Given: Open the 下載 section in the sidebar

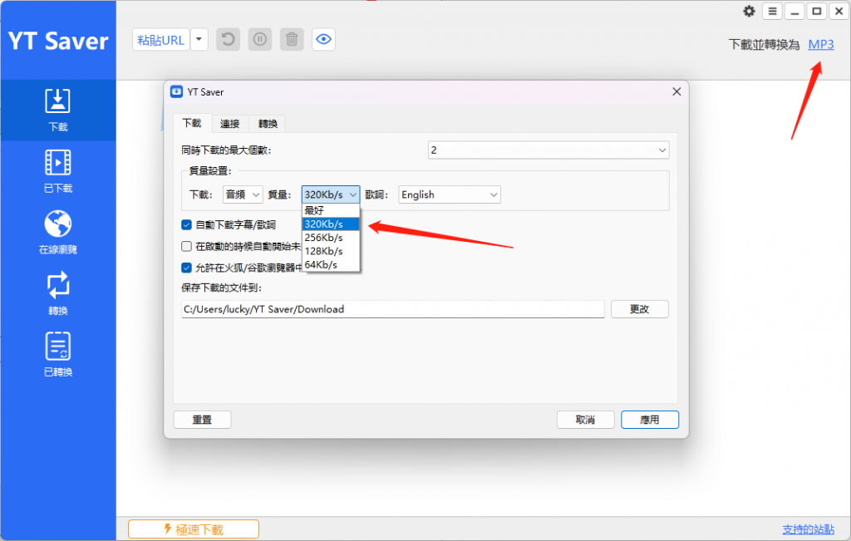Looking at the screenshot, I should (x=57, y=111).
